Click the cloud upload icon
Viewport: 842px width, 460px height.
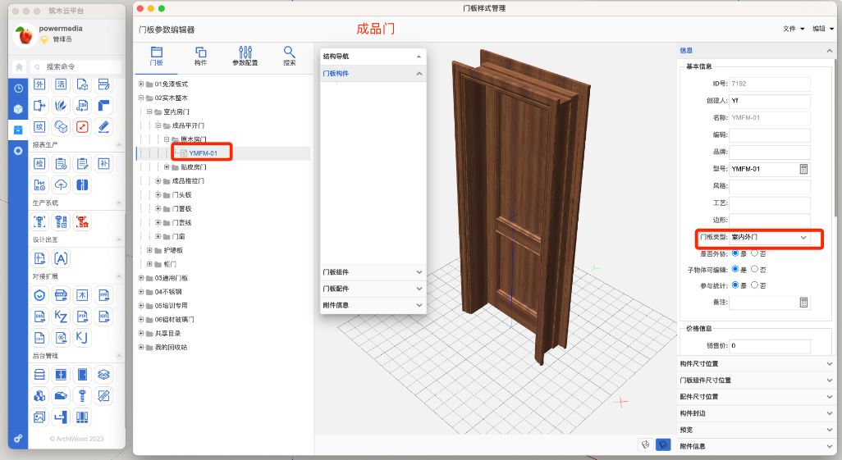61,184
